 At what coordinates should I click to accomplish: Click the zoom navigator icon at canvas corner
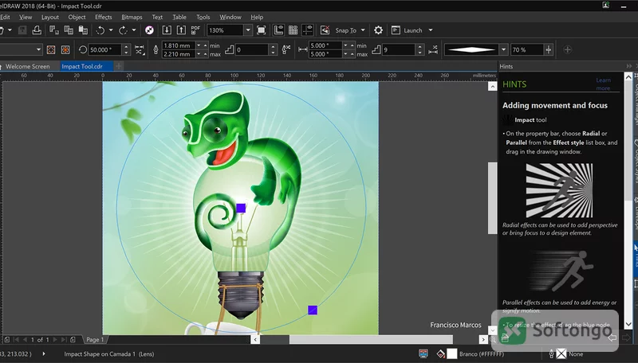(493, 339)
